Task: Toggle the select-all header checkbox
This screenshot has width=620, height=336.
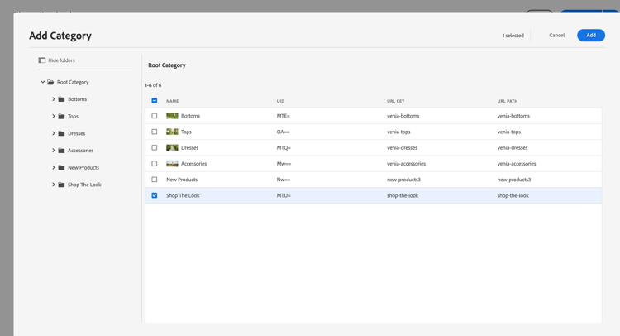Action: 155,101
